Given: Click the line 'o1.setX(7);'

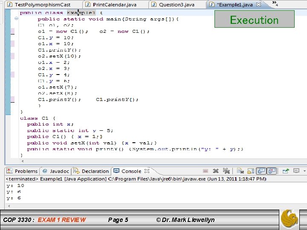Looking at the screenshot, I should click(x=58, y=87).
